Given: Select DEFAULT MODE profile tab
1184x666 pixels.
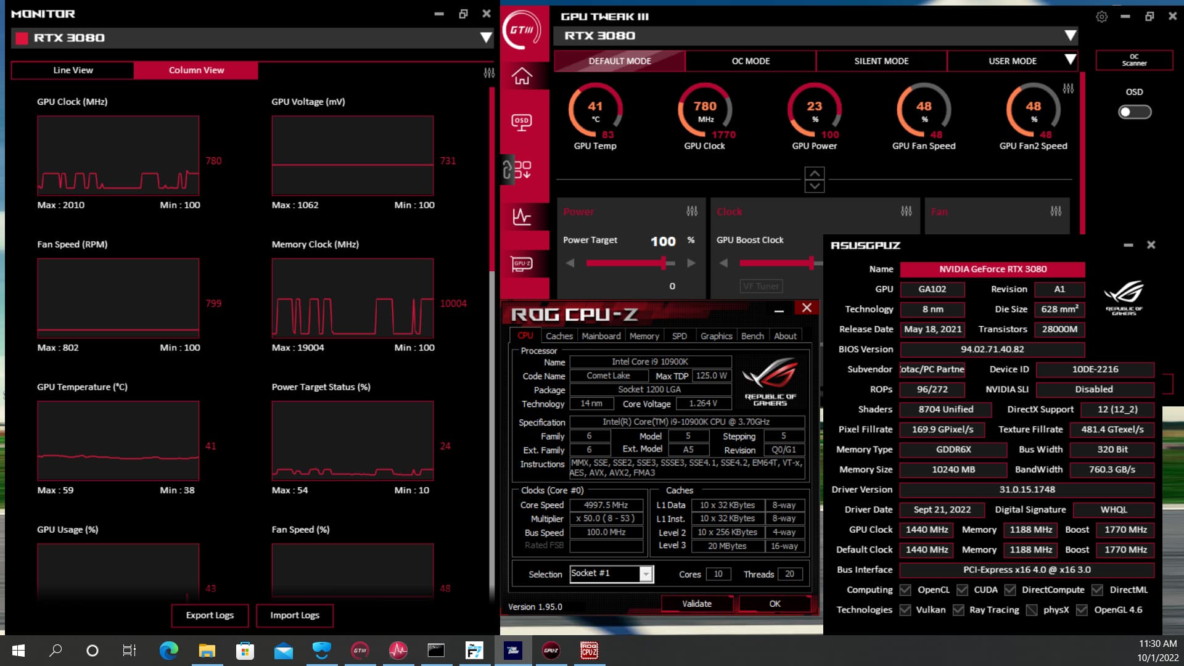Looking at the screenshot, I should 620,61.
